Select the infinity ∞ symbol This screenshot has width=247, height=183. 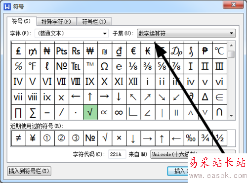pyautogui.click(x=119, y=112)
